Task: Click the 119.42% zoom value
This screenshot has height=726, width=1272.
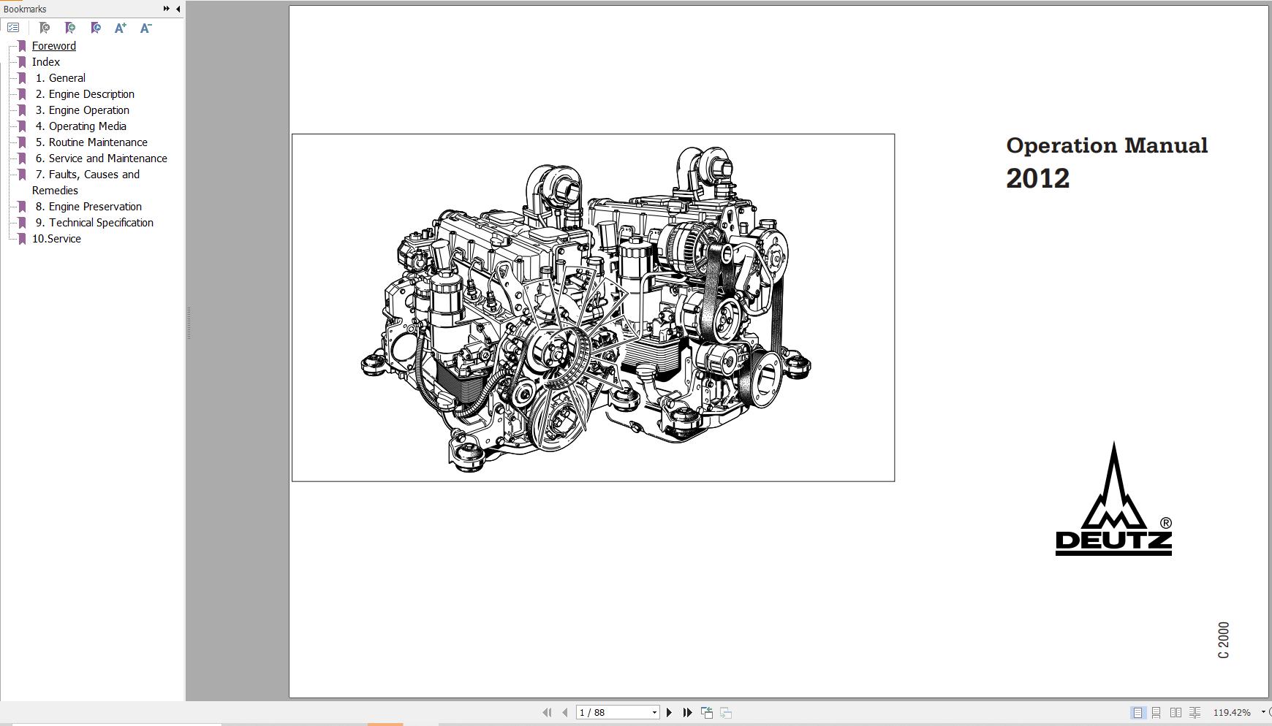Action: (1233, 712)
